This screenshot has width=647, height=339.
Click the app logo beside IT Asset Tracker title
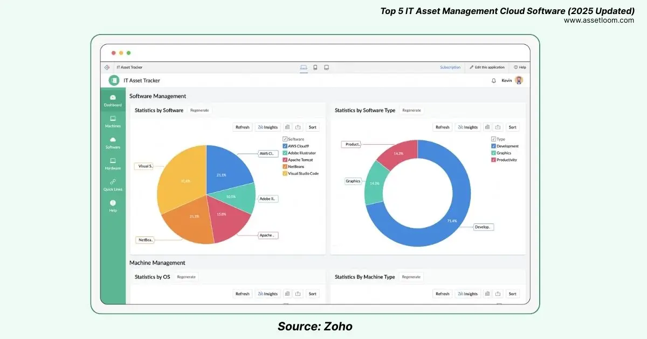[x=114, y=80]
